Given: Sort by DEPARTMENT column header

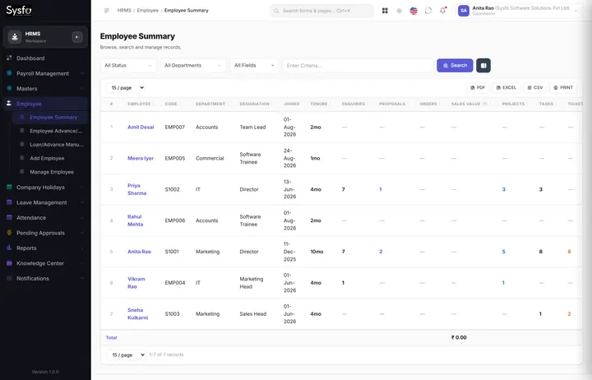Looking at the screenshot, I should click(x=211, y=104).
